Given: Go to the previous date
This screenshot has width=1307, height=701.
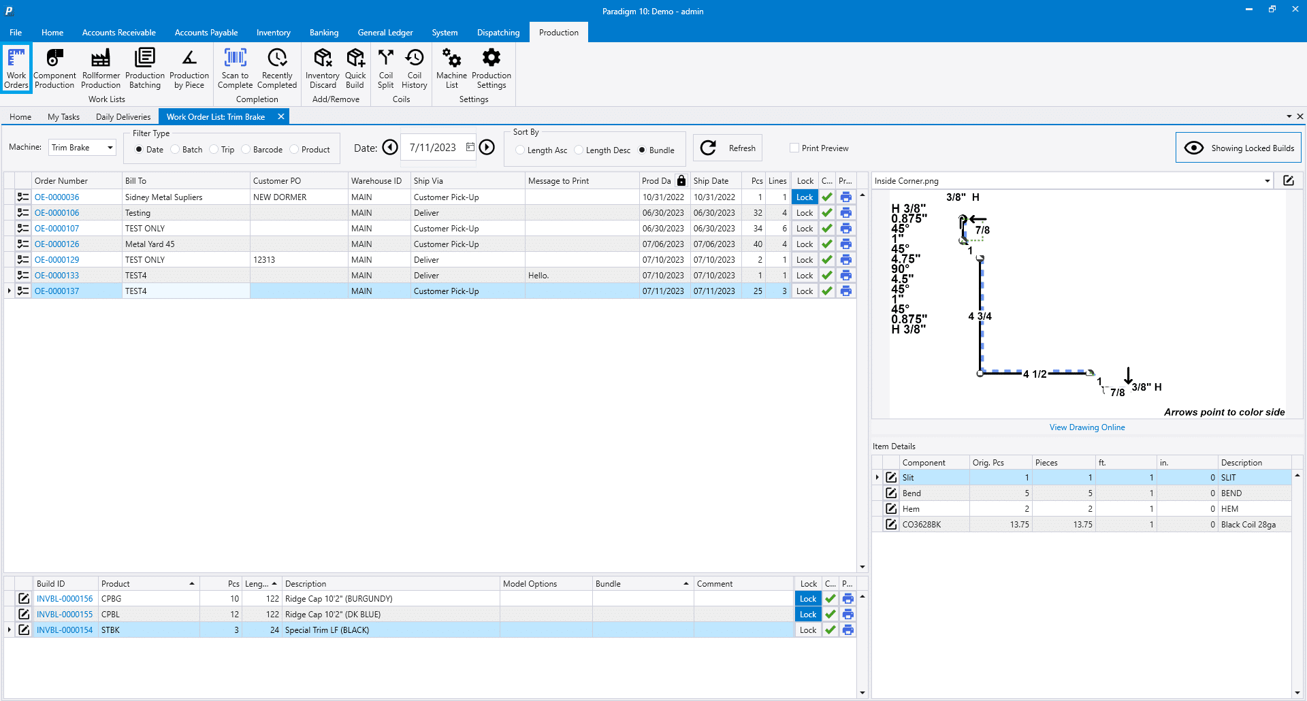Looking at the screenshot, I should pos(390,148).
